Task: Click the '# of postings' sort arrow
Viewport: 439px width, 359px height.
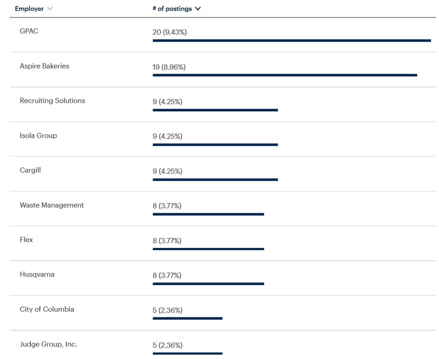Action: point(198,9)
